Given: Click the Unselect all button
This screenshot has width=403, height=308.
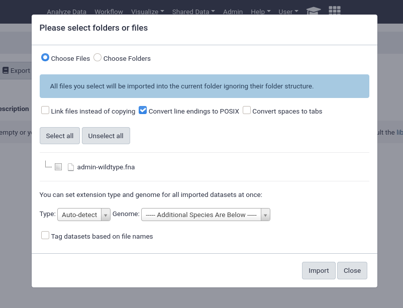Looking at the screenshot, I should pos(106,136).
